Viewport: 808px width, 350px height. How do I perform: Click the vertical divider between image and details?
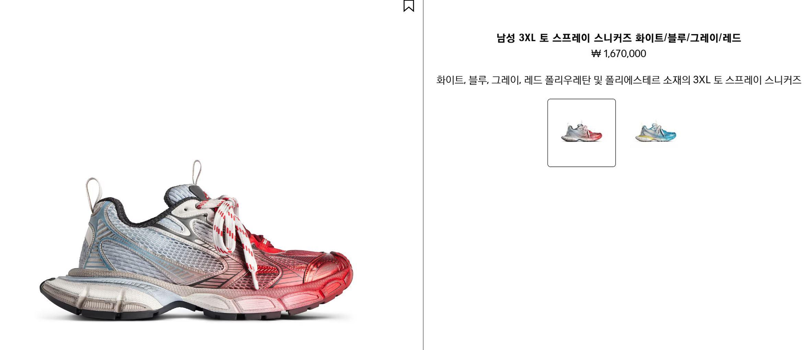pos(423,175)
